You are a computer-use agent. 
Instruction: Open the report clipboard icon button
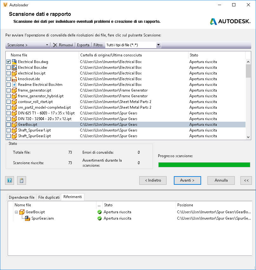click(22, 180)
